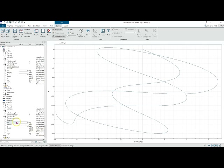Open the Windows dropdown menu
224x168 pixels.
click(x=210, y=26)
